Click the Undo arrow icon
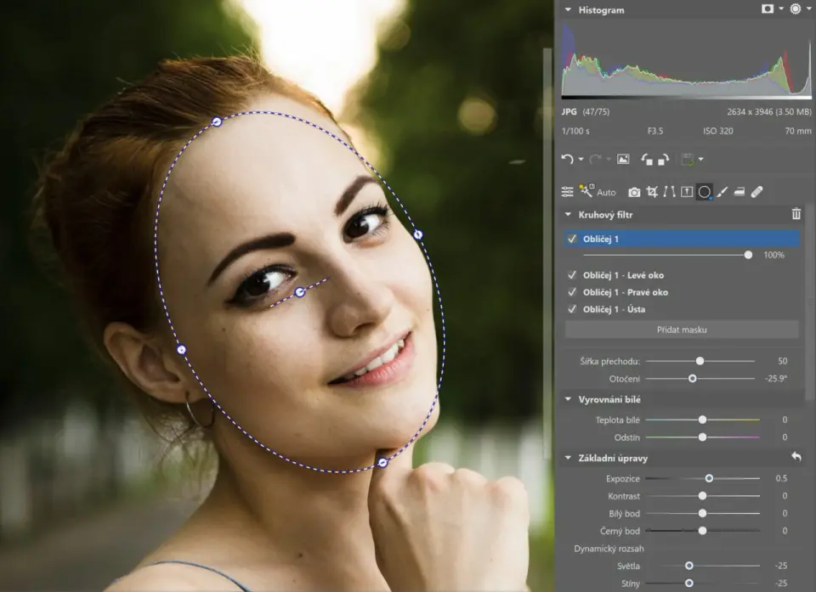 click(567, 159)
